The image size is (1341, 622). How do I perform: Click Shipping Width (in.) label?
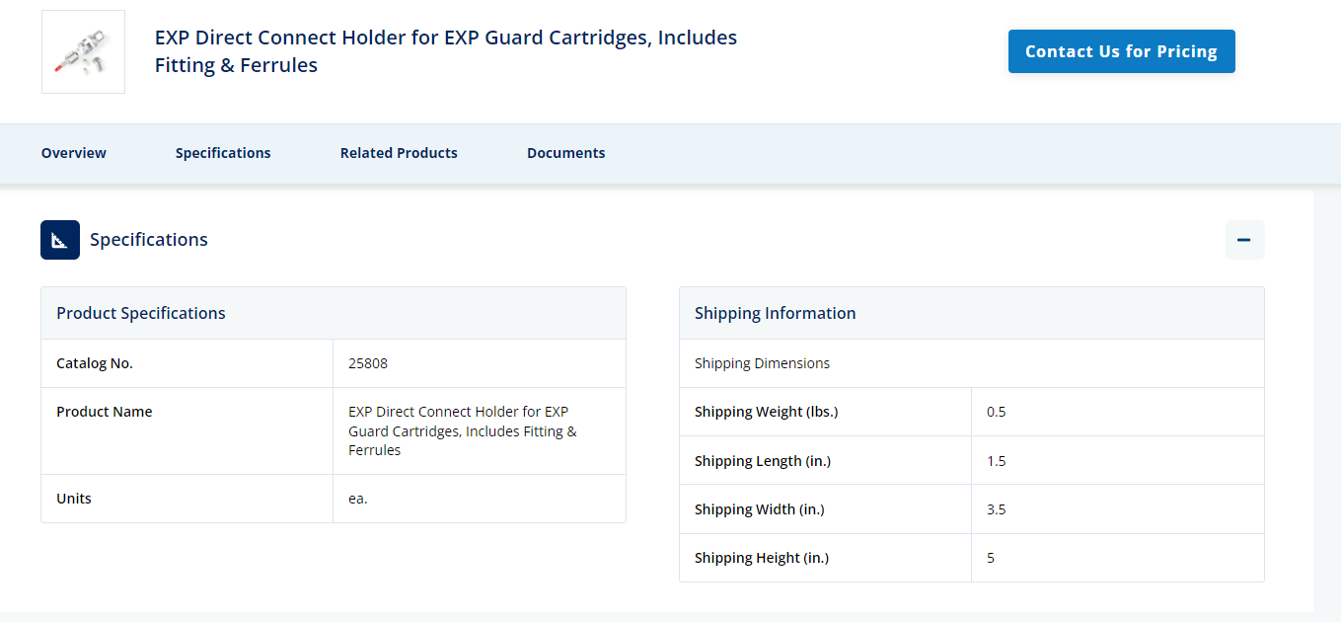760,509
